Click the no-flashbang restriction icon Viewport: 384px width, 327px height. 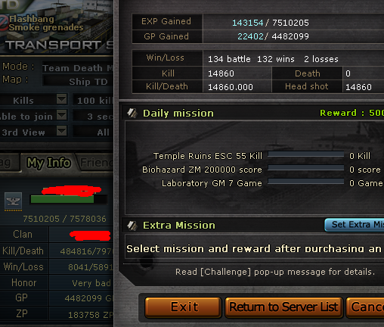(4, 23)
